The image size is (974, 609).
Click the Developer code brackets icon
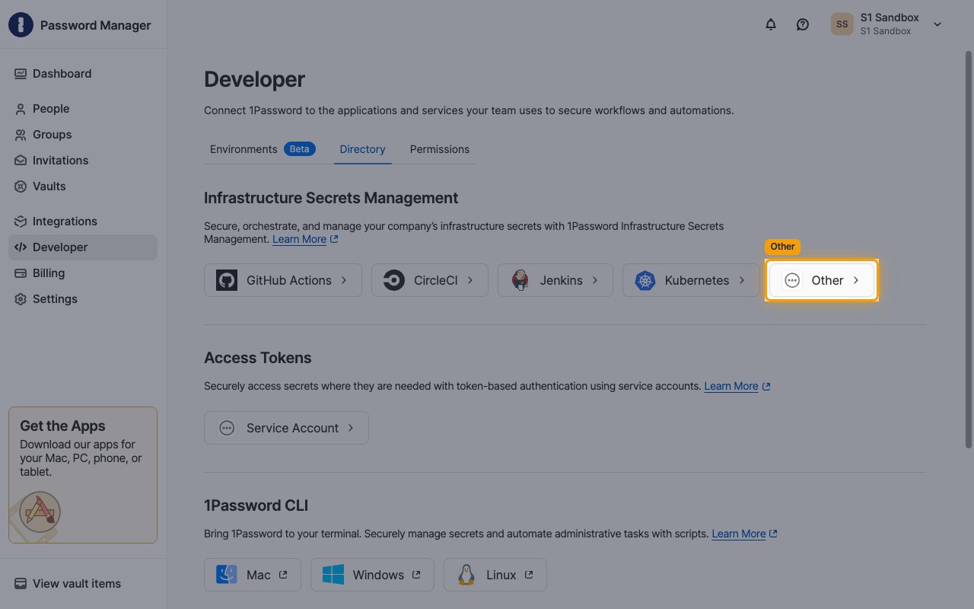21,247
